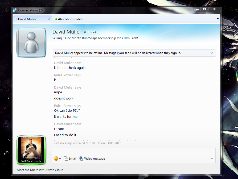Maximize the Conversations window
The image size is (238, 179).
tap(205, 9)
